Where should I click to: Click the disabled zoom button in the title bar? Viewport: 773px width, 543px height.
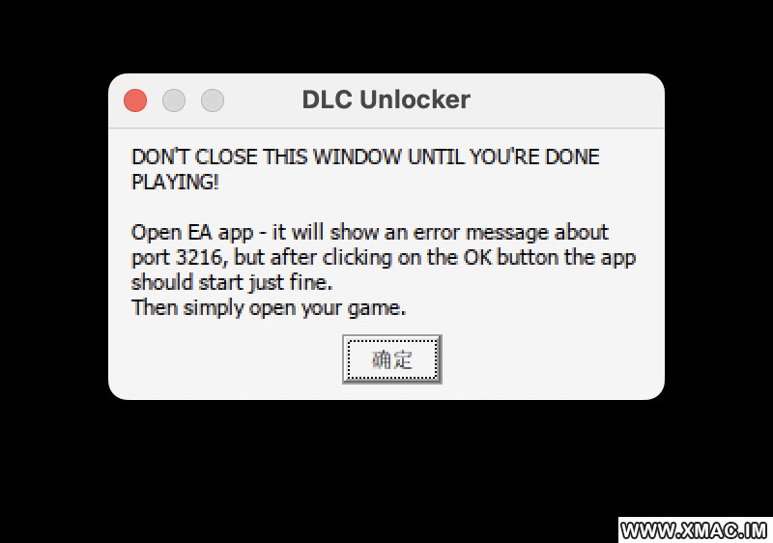click(x=213, y=100)
